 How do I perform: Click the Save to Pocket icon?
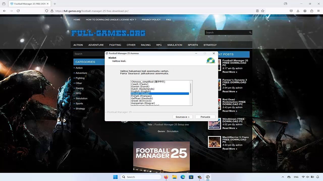click(291, 11)
